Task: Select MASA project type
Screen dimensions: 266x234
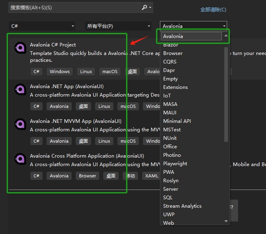Action: 170,104
